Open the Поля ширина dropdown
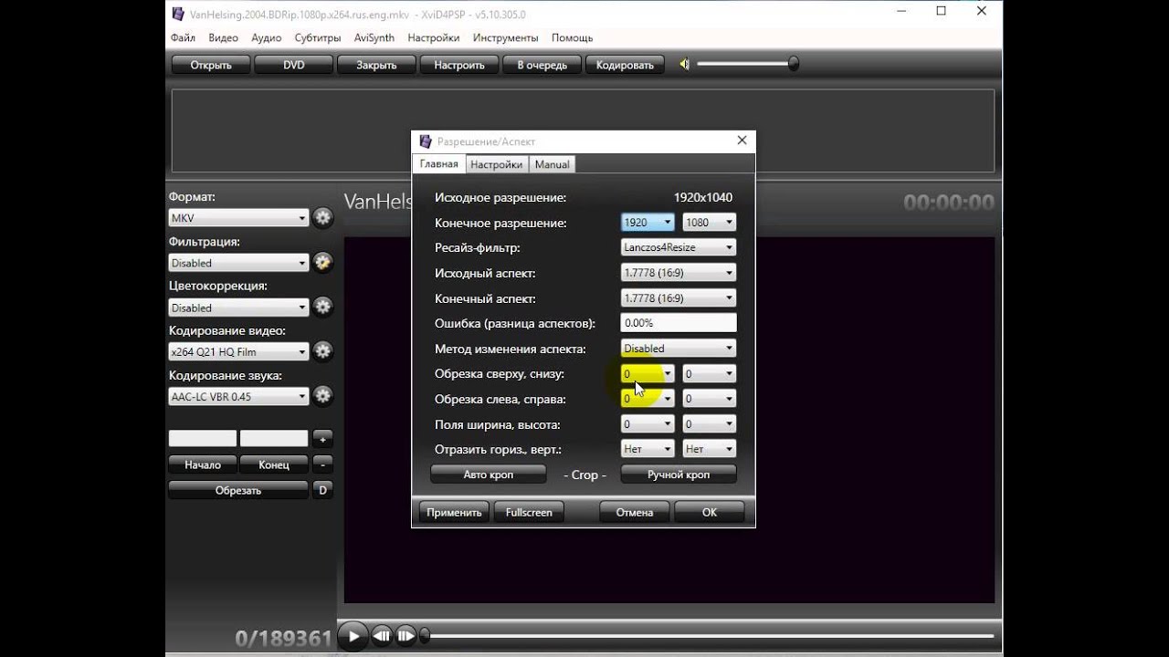The image size is (1169, 657). pos(648,424)
